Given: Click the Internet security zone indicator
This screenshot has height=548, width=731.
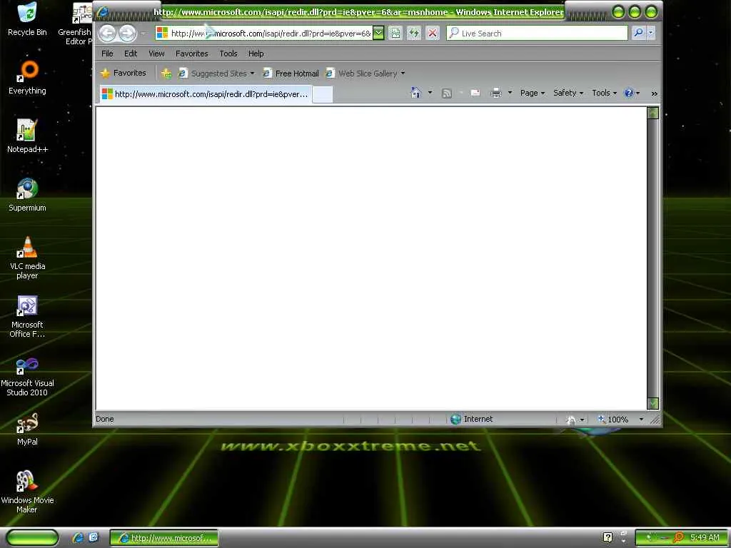Looking at the screenshot, I should click(472, 419).
